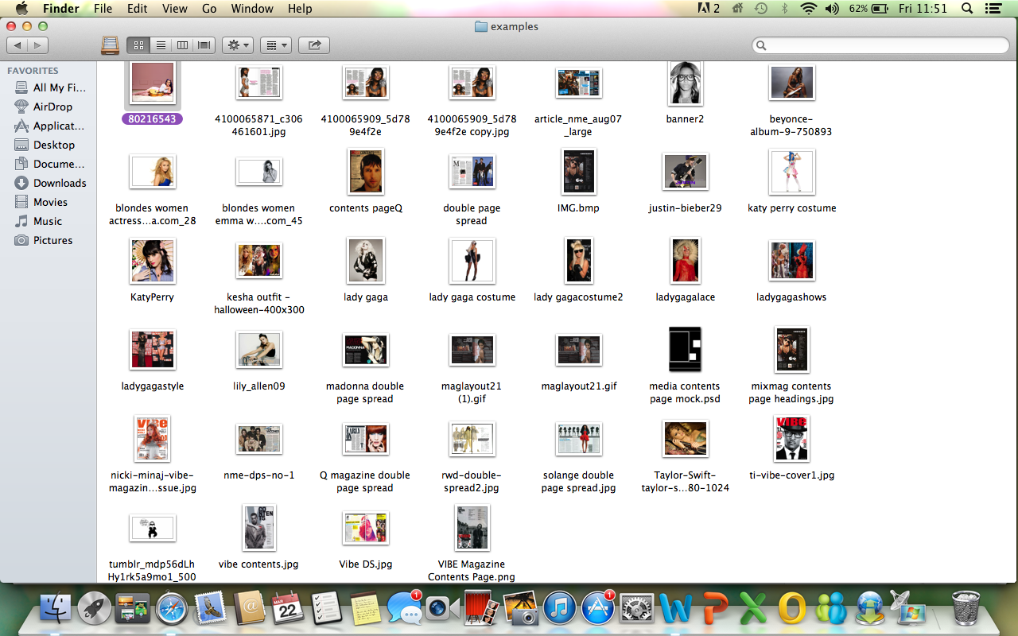Open the Go menu
Viewport: 1018px width, 636px height.
tap(209, 9)
